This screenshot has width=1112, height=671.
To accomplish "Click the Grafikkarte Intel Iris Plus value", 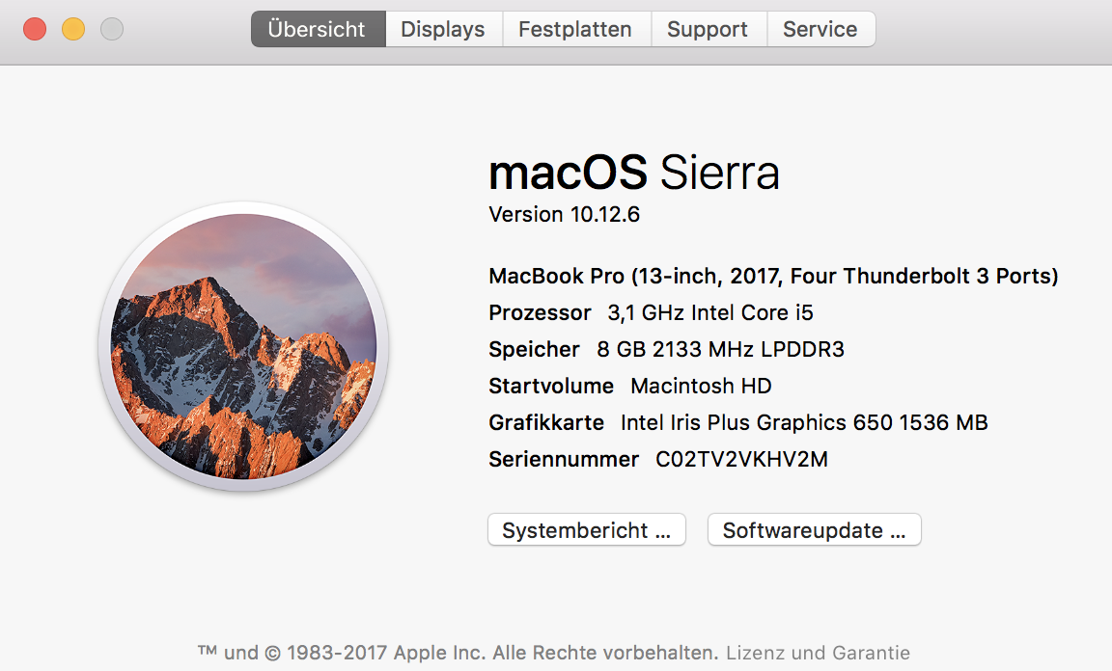I will tap(803, 422).
